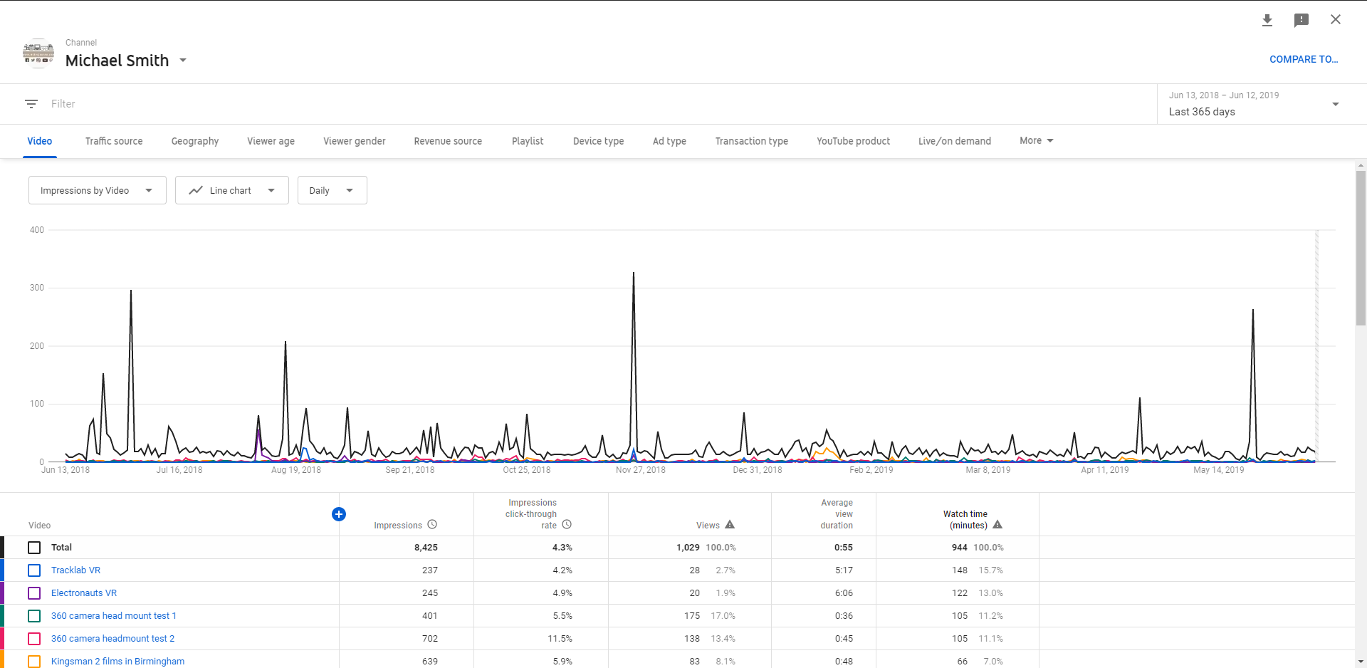Switch to the Traffic source tab

coord(114,141)
